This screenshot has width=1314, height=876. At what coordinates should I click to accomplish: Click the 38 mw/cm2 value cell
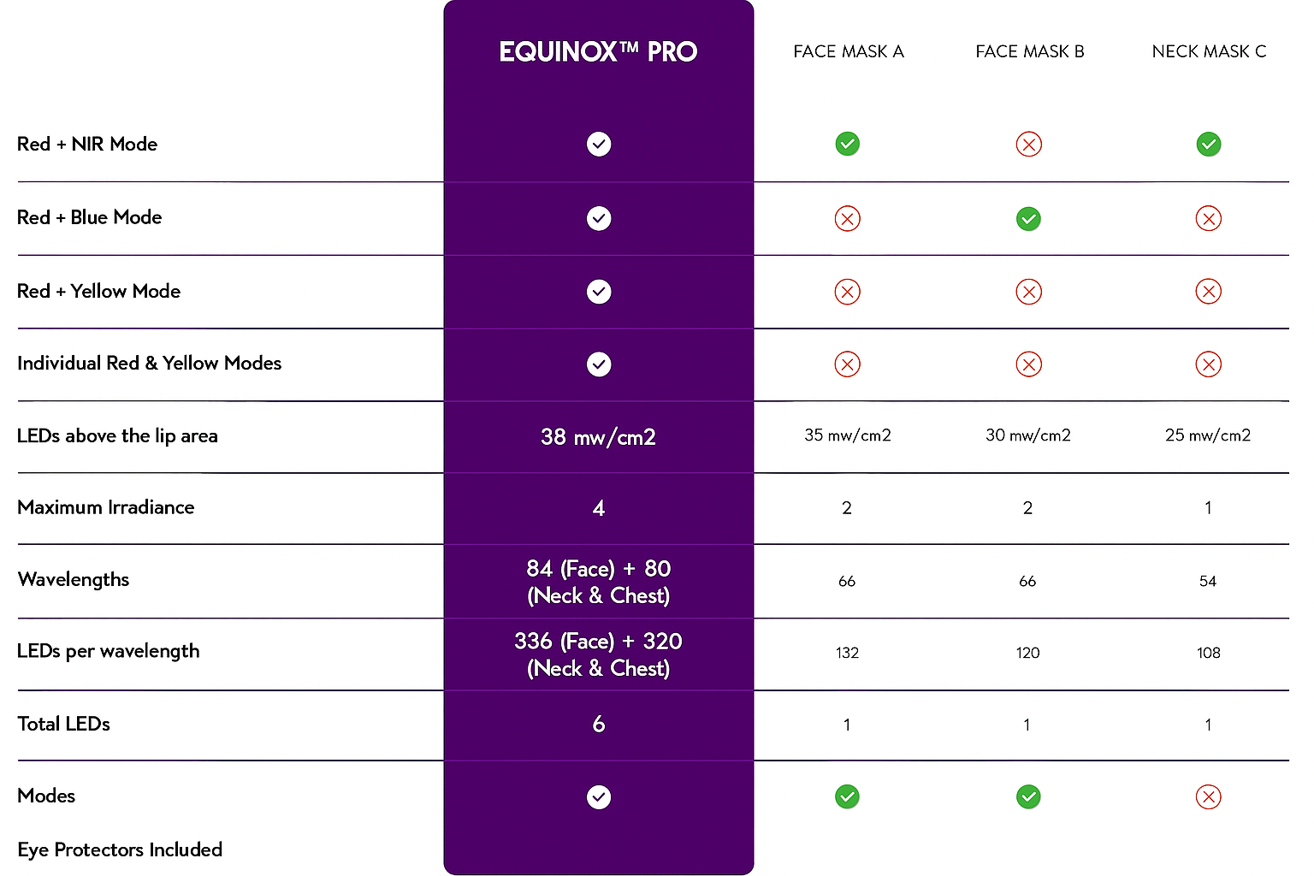[598, 437]
